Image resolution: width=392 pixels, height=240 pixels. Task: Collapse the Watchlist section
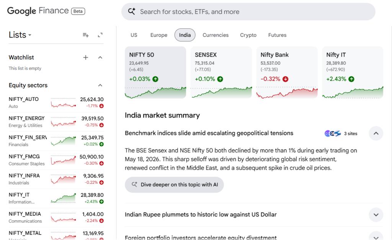[100, 58]
